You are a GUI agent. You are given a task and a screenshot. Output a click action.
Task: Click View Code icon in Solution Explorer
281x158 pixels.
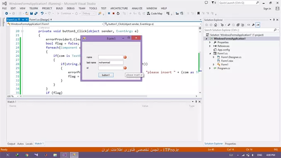[249, 25]
